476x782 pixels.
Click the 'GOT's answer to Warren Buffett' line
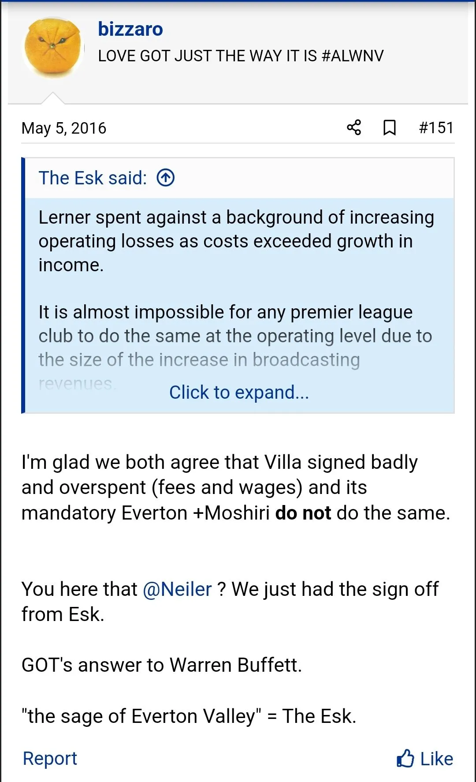pyautogui.click(x=162, y=665)
